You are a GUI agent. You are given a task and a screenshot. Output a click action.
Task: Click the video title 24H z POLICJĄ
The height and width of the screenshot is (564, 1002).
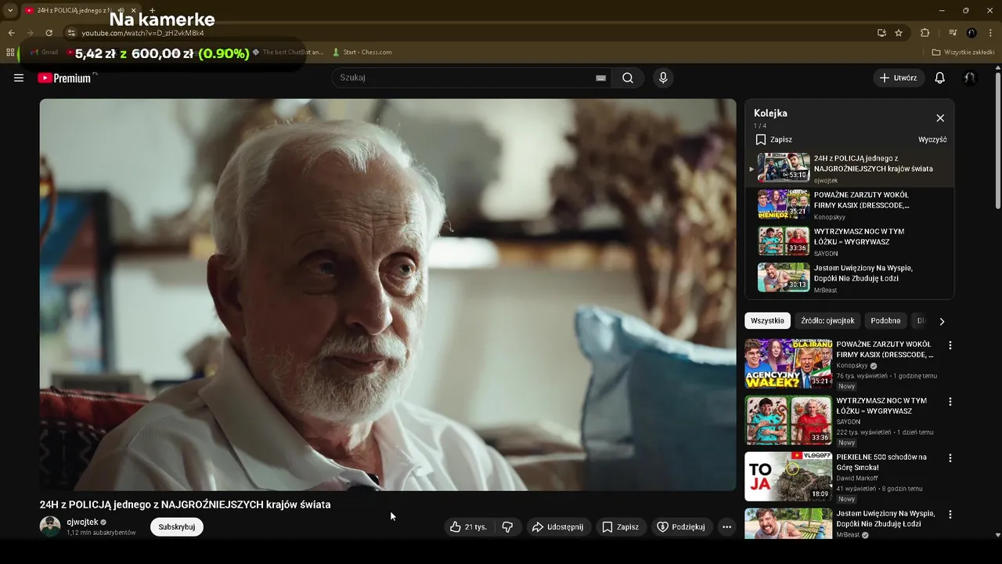(186, 504)
